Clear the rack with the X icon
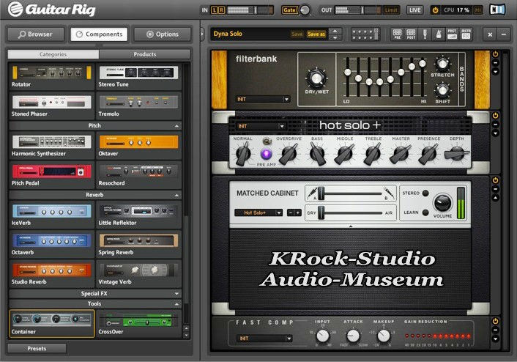 (x=490, y=34)
